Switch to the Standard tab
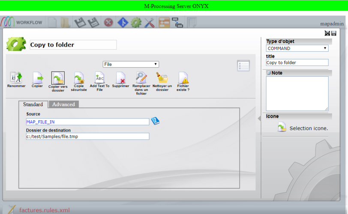348x214 pixels. (x=33, y=104)
